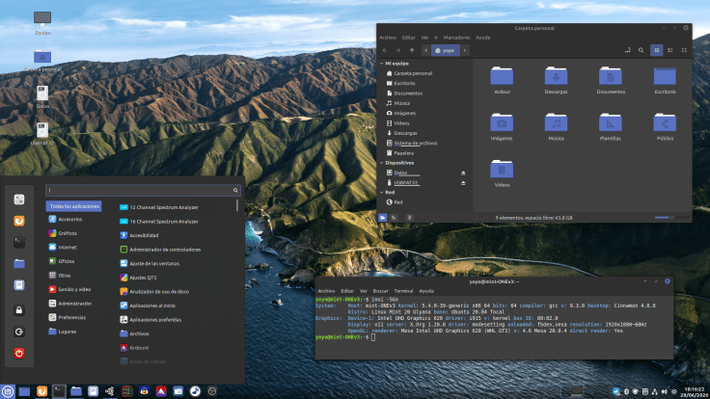Click the lock screen icon in menu sidebar
The image size is (710, 399).
click(18, 309)
